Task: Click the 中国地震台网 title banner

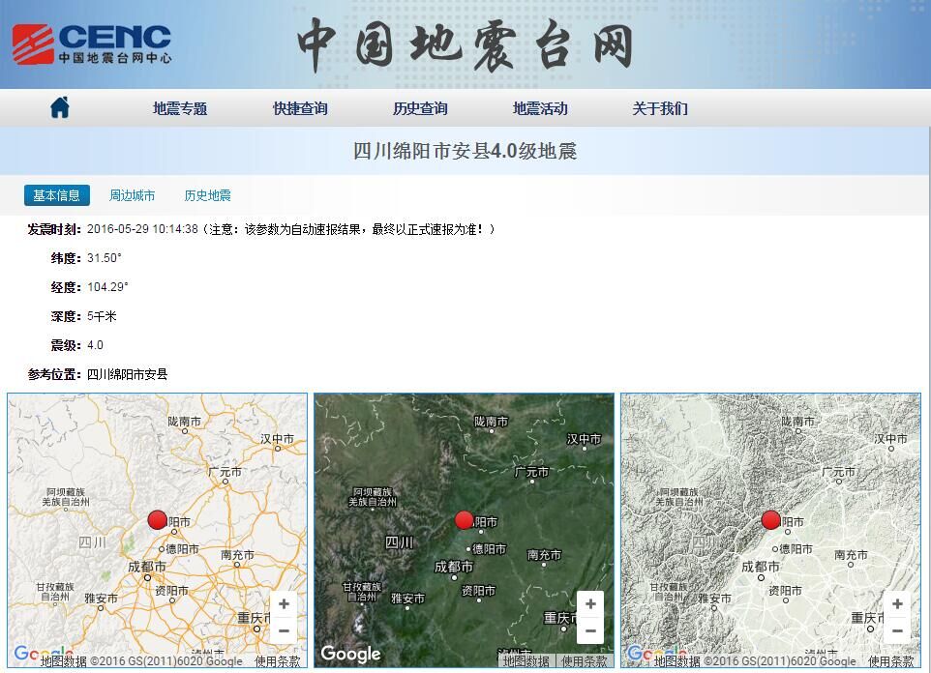Action: 465,44
